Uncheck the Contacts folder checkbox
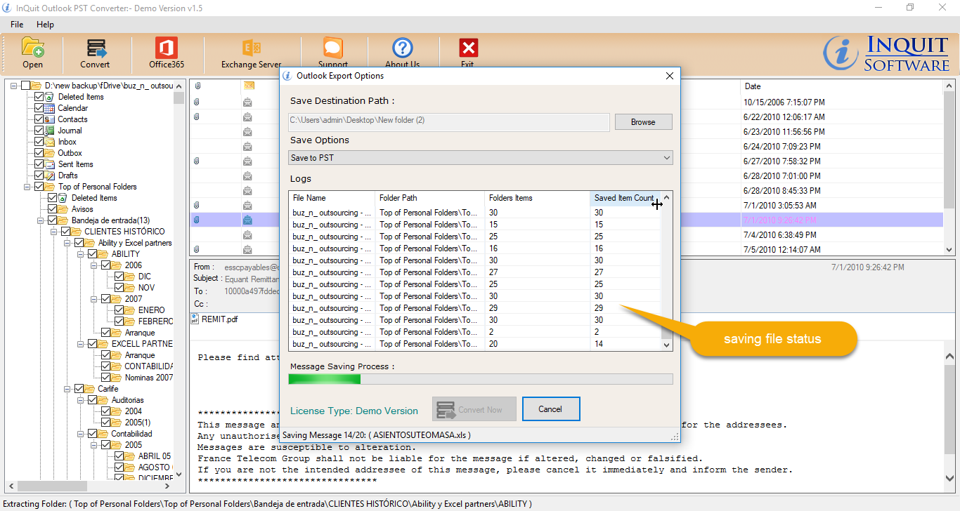Viewport: 960px width, 511px height. tap(39, 119)
